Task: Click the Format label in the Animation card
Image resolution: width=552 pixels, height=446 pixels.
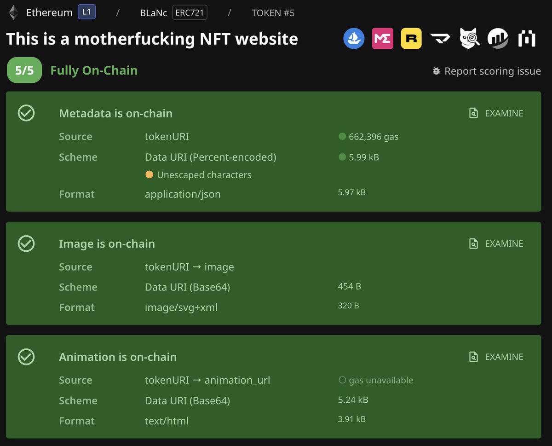Action: coord(77,421)
